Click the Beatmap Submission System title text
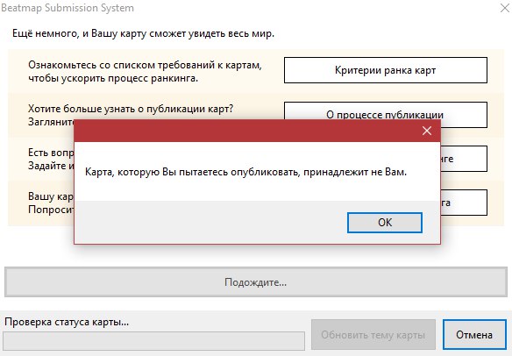512x356 pixels. point(68,8)
